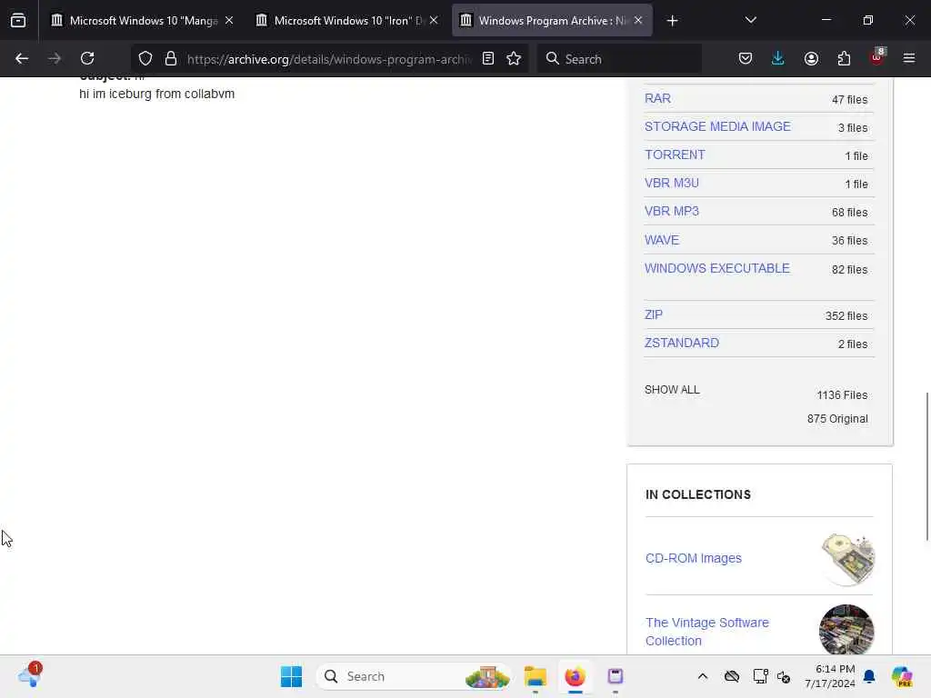Open a new tab
The image size is (931, 698).
click(x=672, y=21)
